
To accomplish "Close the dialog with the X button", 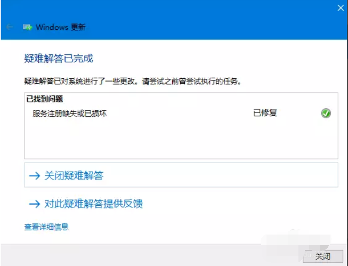I will click(x=341, y=8).
